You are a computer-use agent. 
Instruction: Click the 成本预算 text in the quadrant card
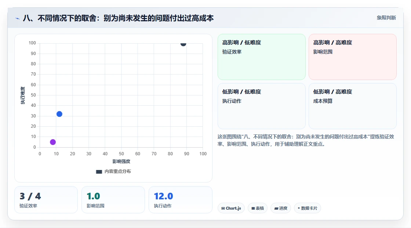click(x=323, y=101)
